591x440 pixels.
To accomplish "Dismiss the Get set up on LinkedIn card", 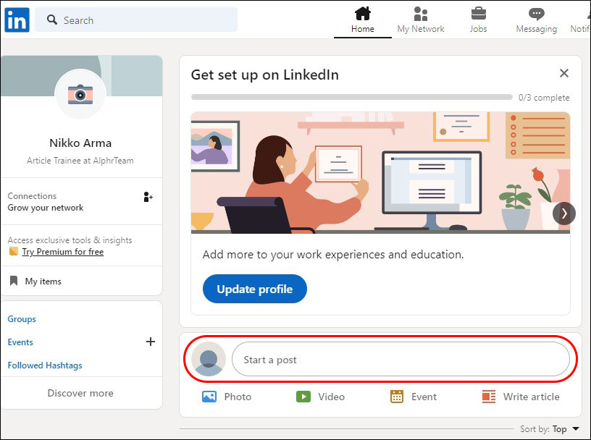I will [564, 73].
